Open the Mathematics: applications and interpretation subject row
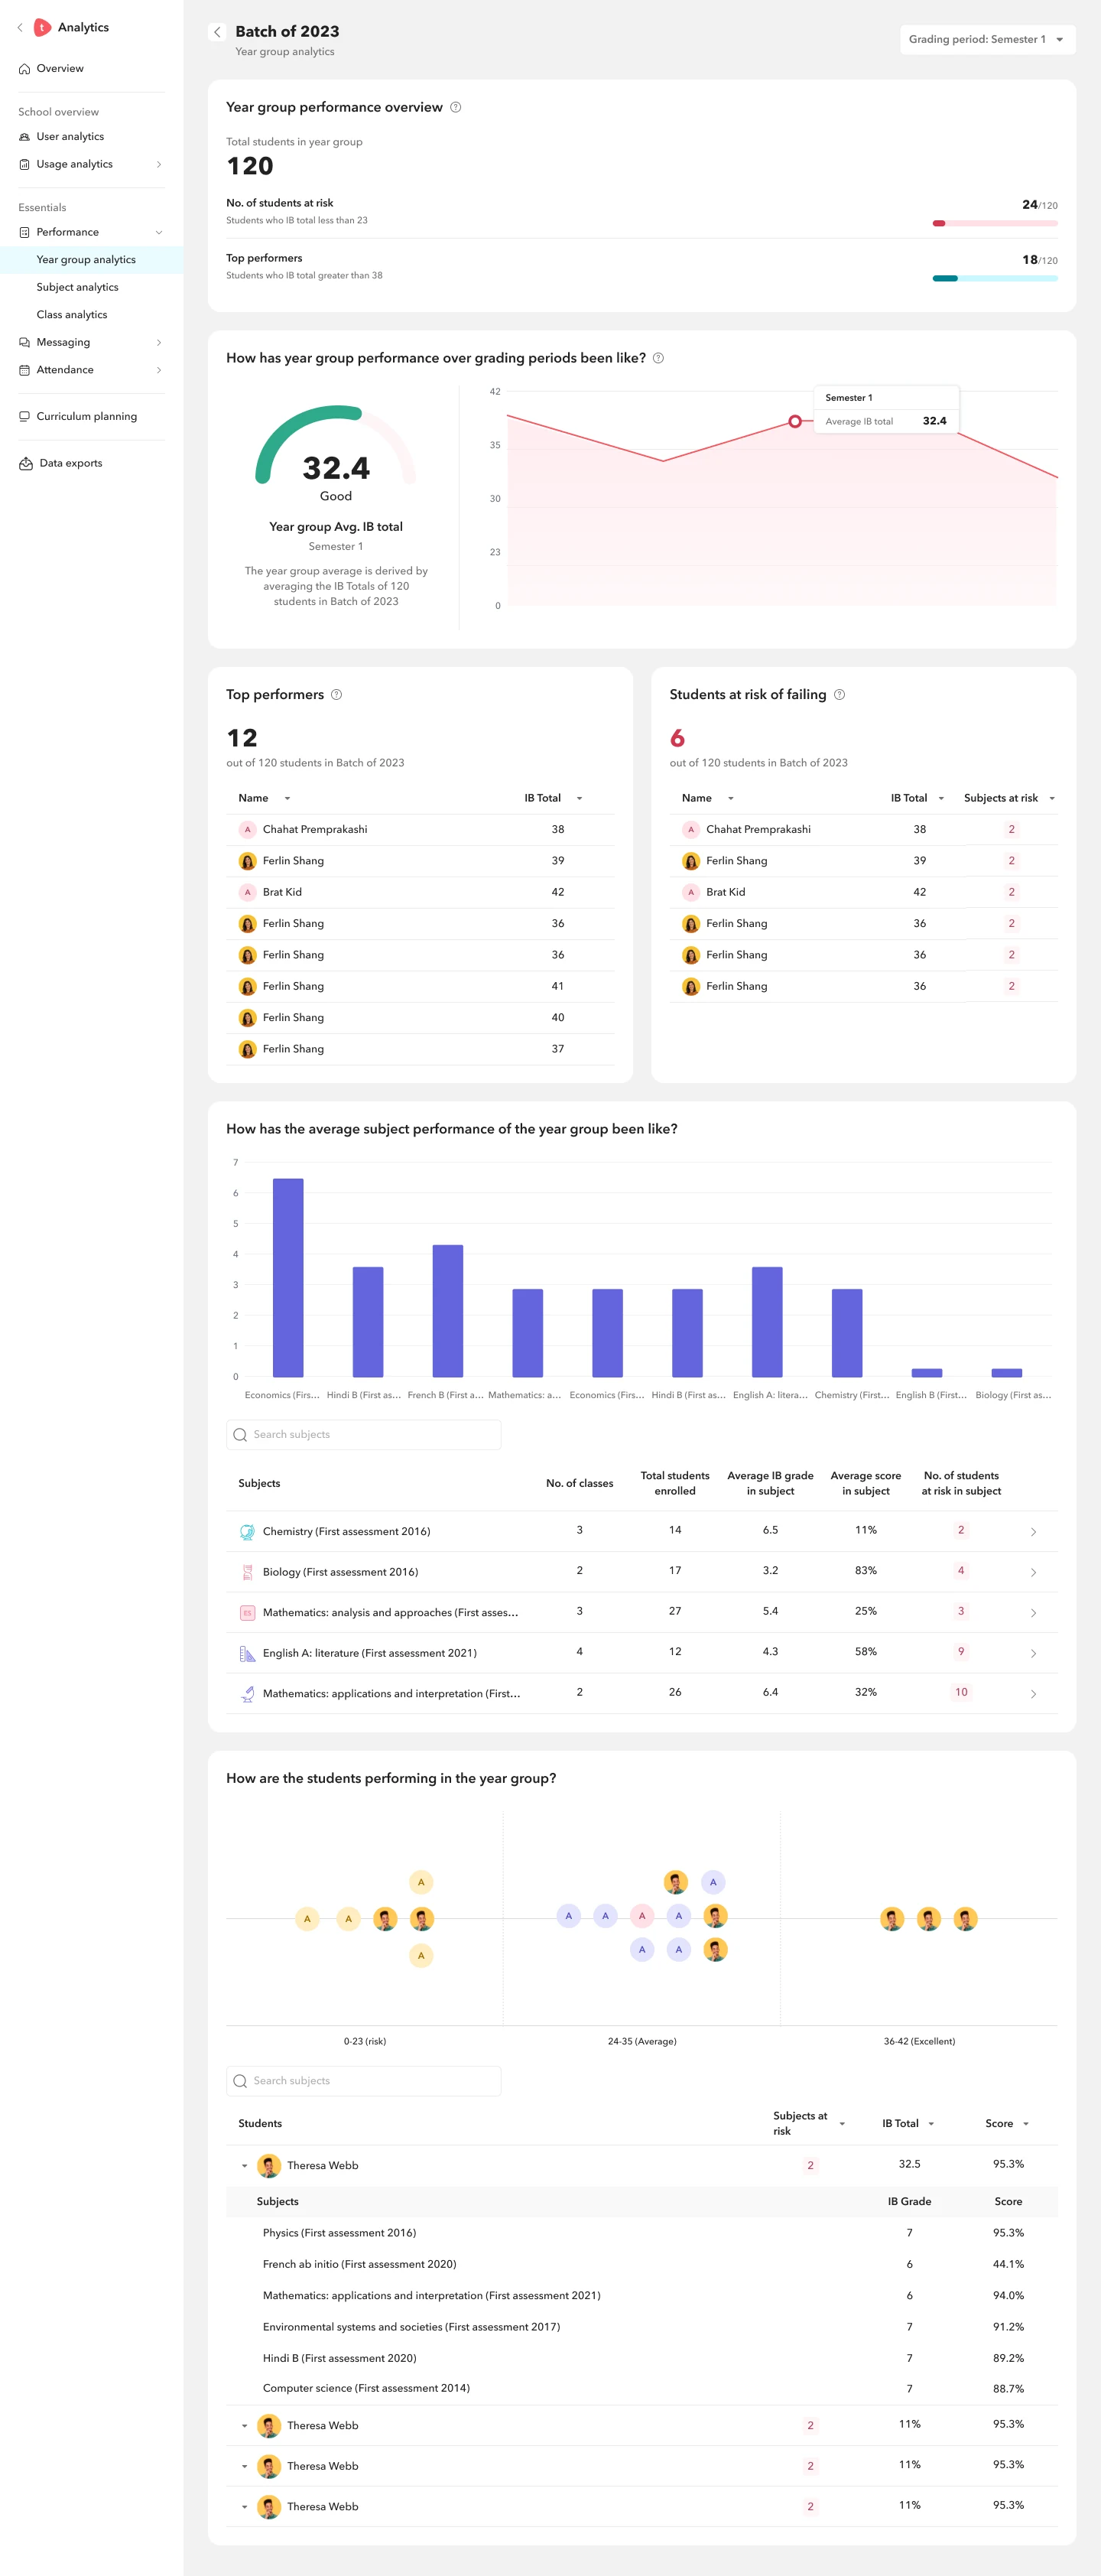 (641, 1693)
